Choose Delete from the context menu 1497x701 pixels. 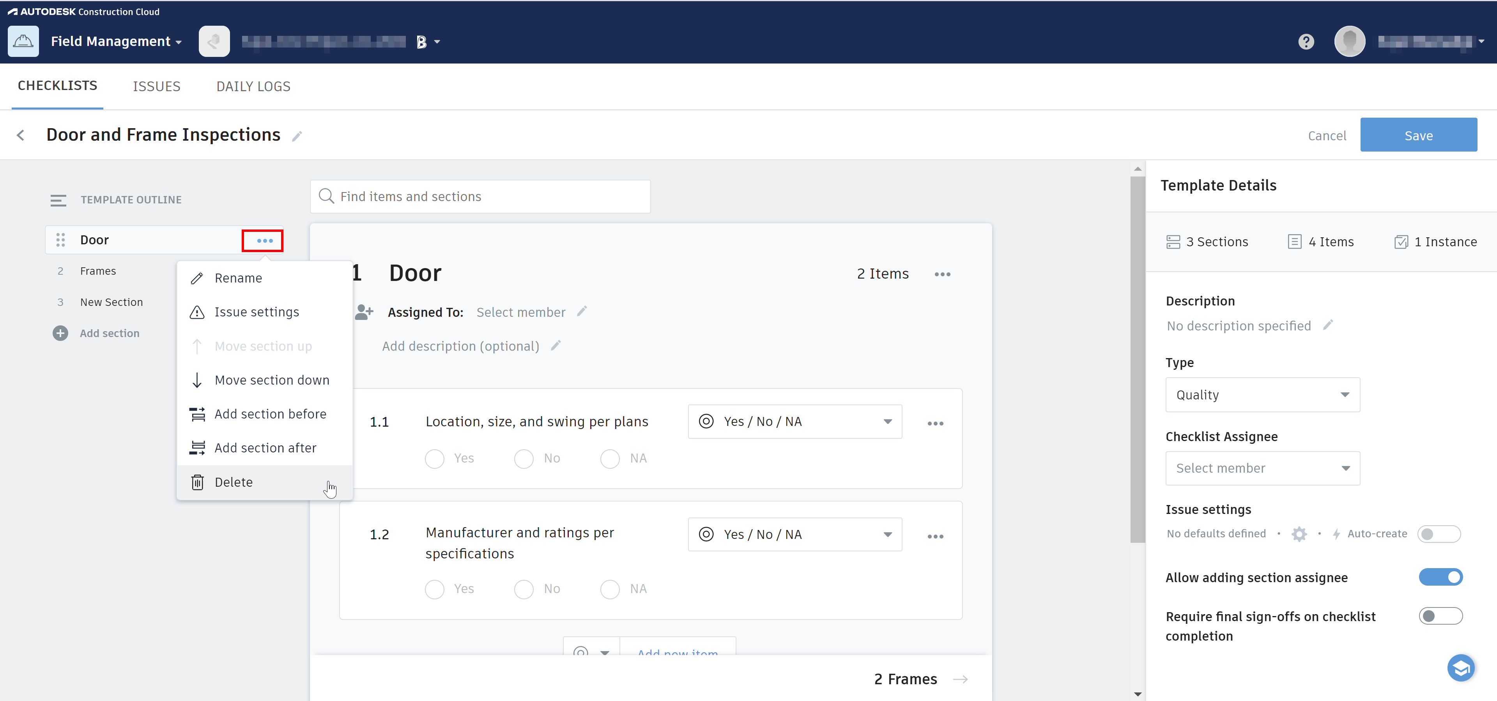pos(234,482)
